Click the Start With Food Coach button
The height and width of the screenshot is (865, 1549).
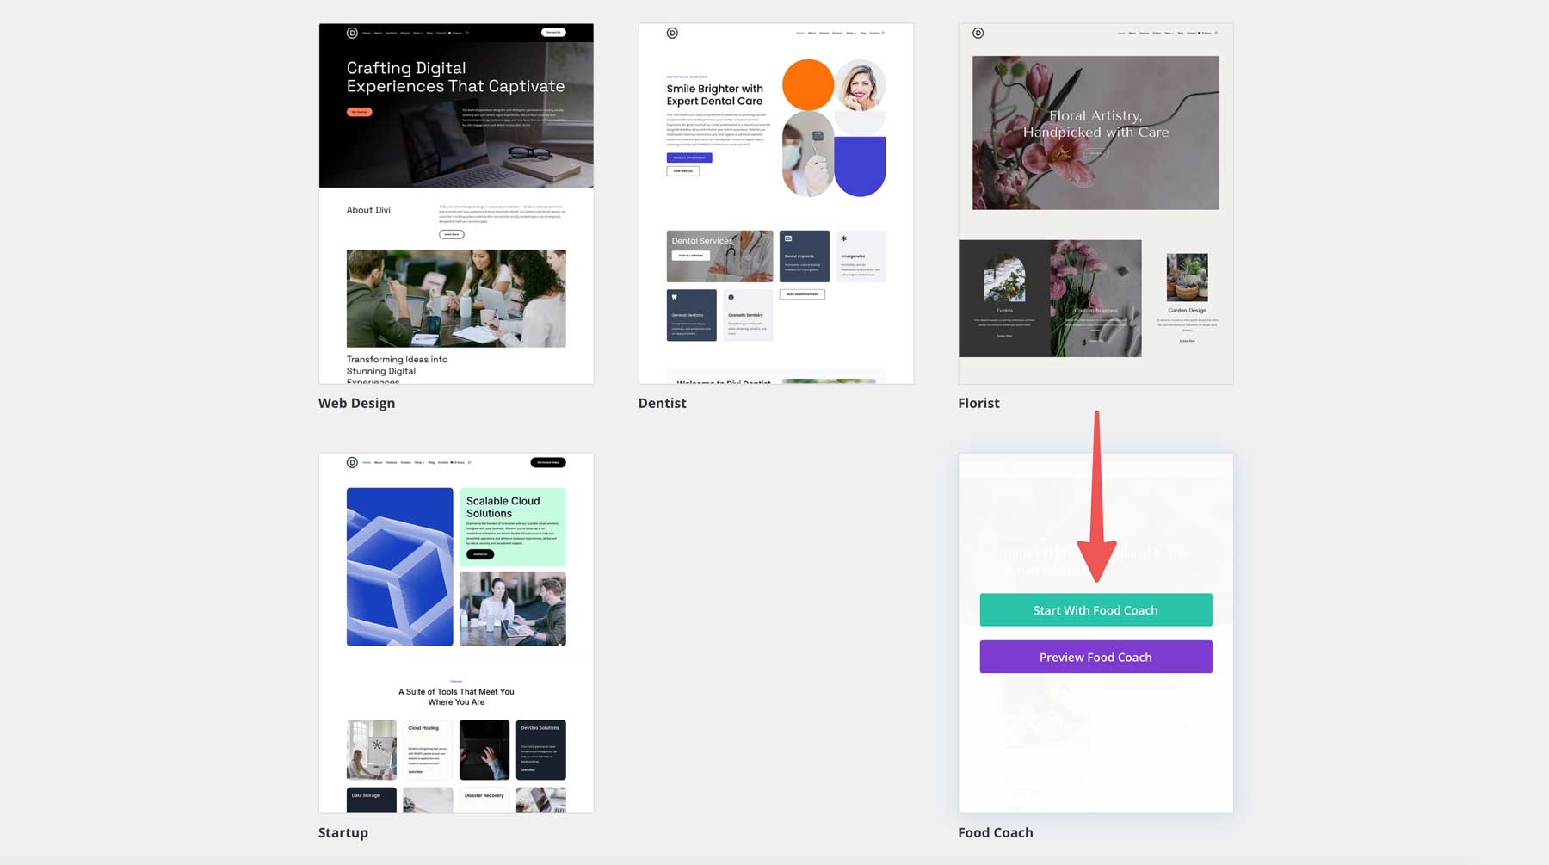click(1095, 609)
